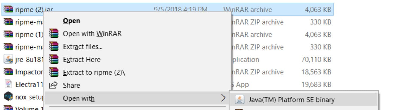Click WinRAR icon beside Extract files...
The image size is (400, 110).
(x=54, y=46)
